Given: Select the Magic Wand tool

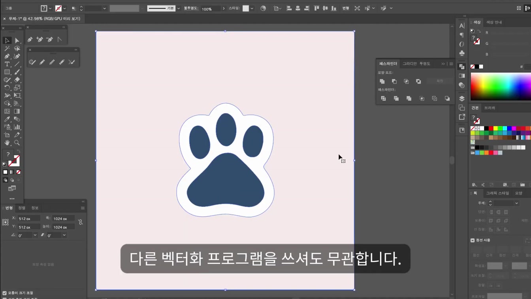Looking at the screenshot, I should click(7, 48).
